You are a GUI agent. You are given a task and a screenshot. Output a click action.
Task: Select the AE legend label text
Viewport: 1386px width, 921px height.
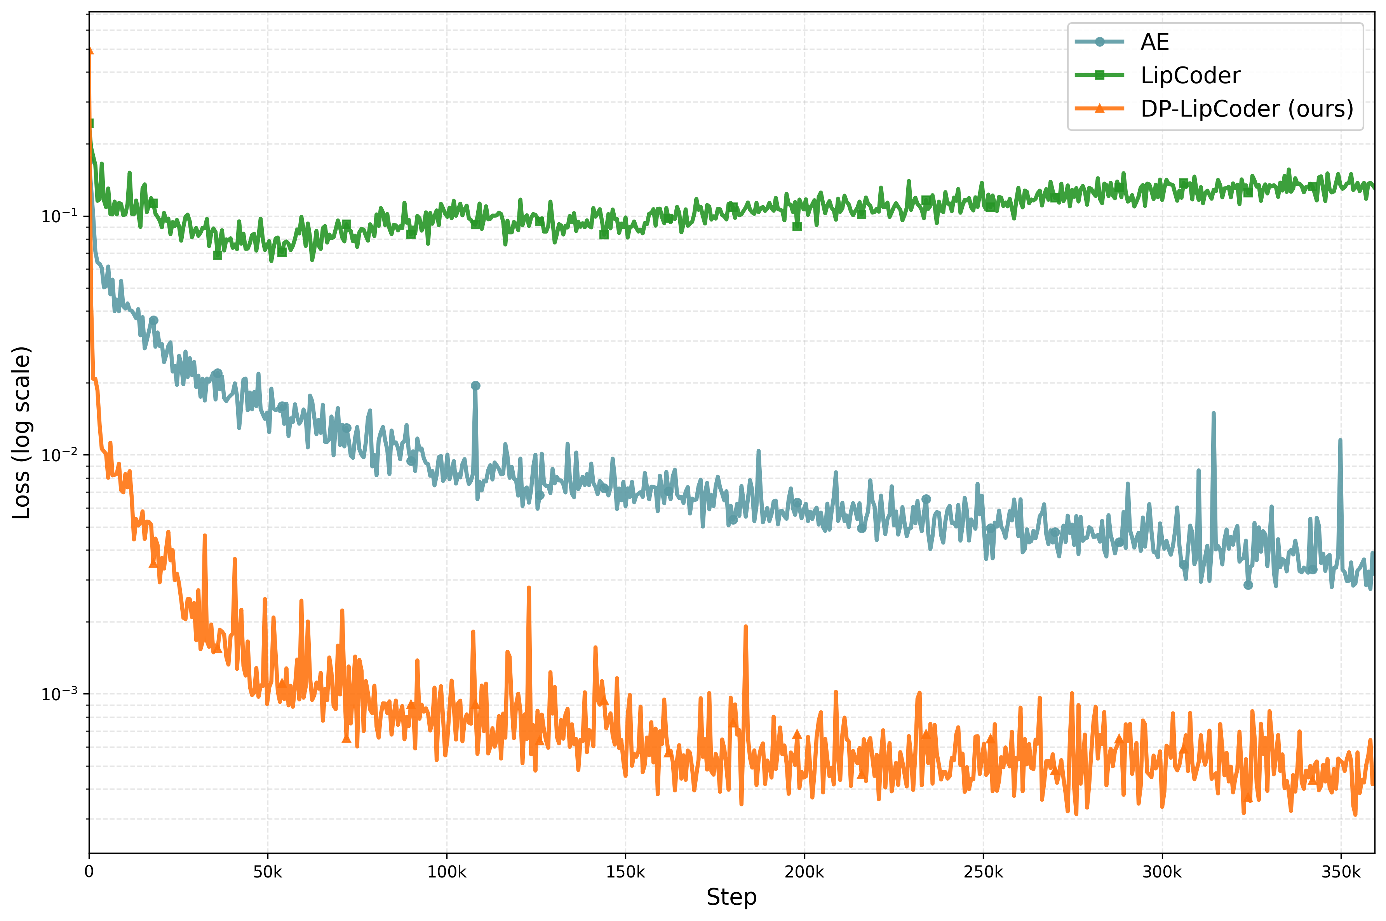[1155, 42]
